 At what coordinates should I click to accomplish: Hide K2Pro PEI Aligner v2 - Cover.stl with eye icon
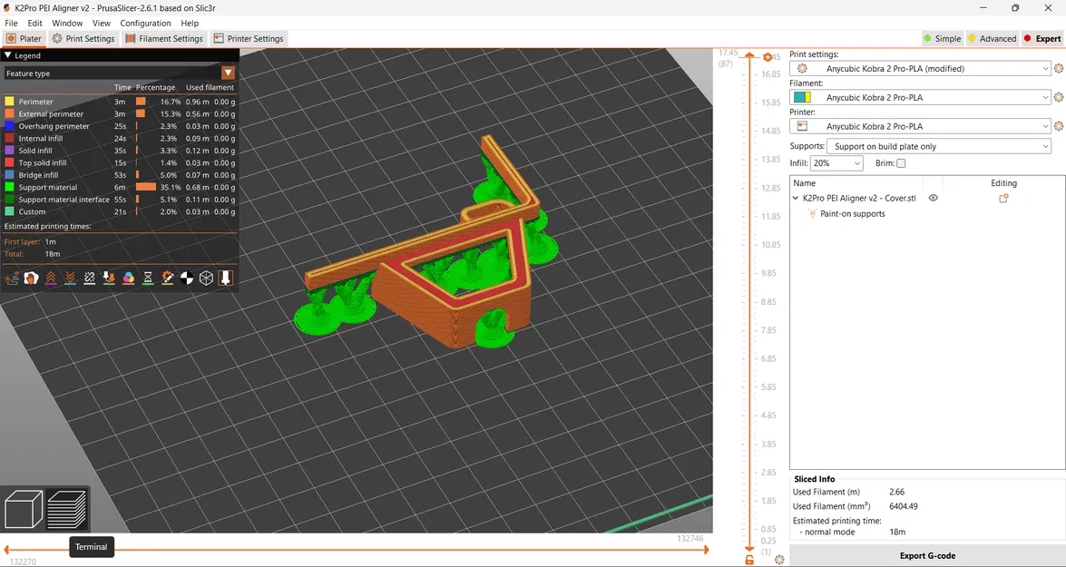point(933,198)
